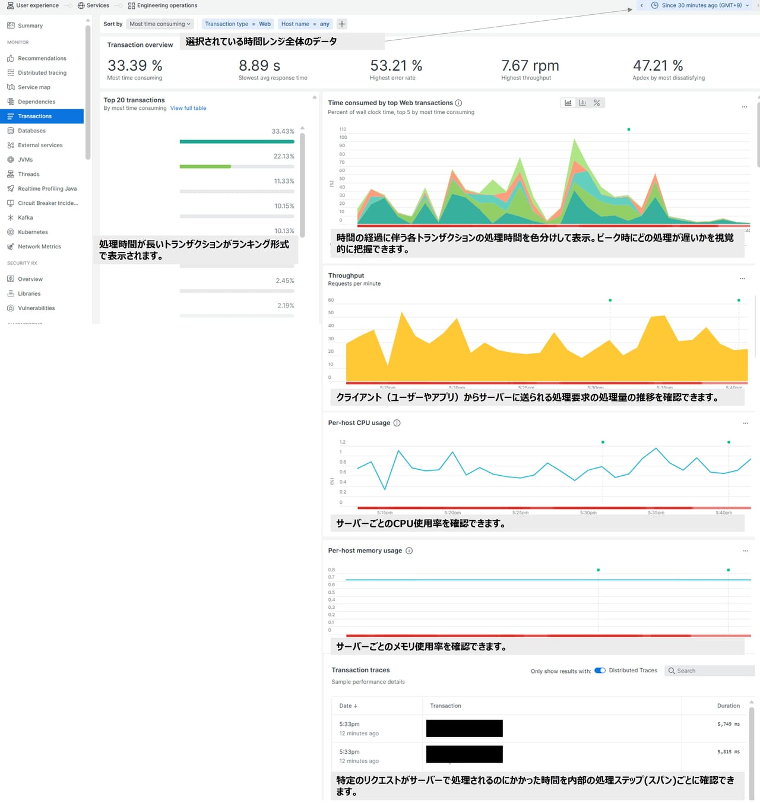
Task: Open the Service map page
Action: 34,87
